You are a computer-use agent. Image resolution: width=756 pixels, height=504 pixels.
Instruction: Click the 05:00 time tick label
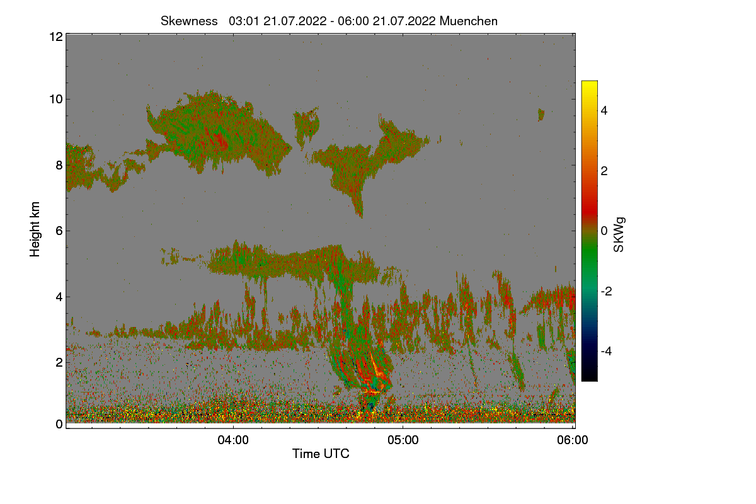403,440
